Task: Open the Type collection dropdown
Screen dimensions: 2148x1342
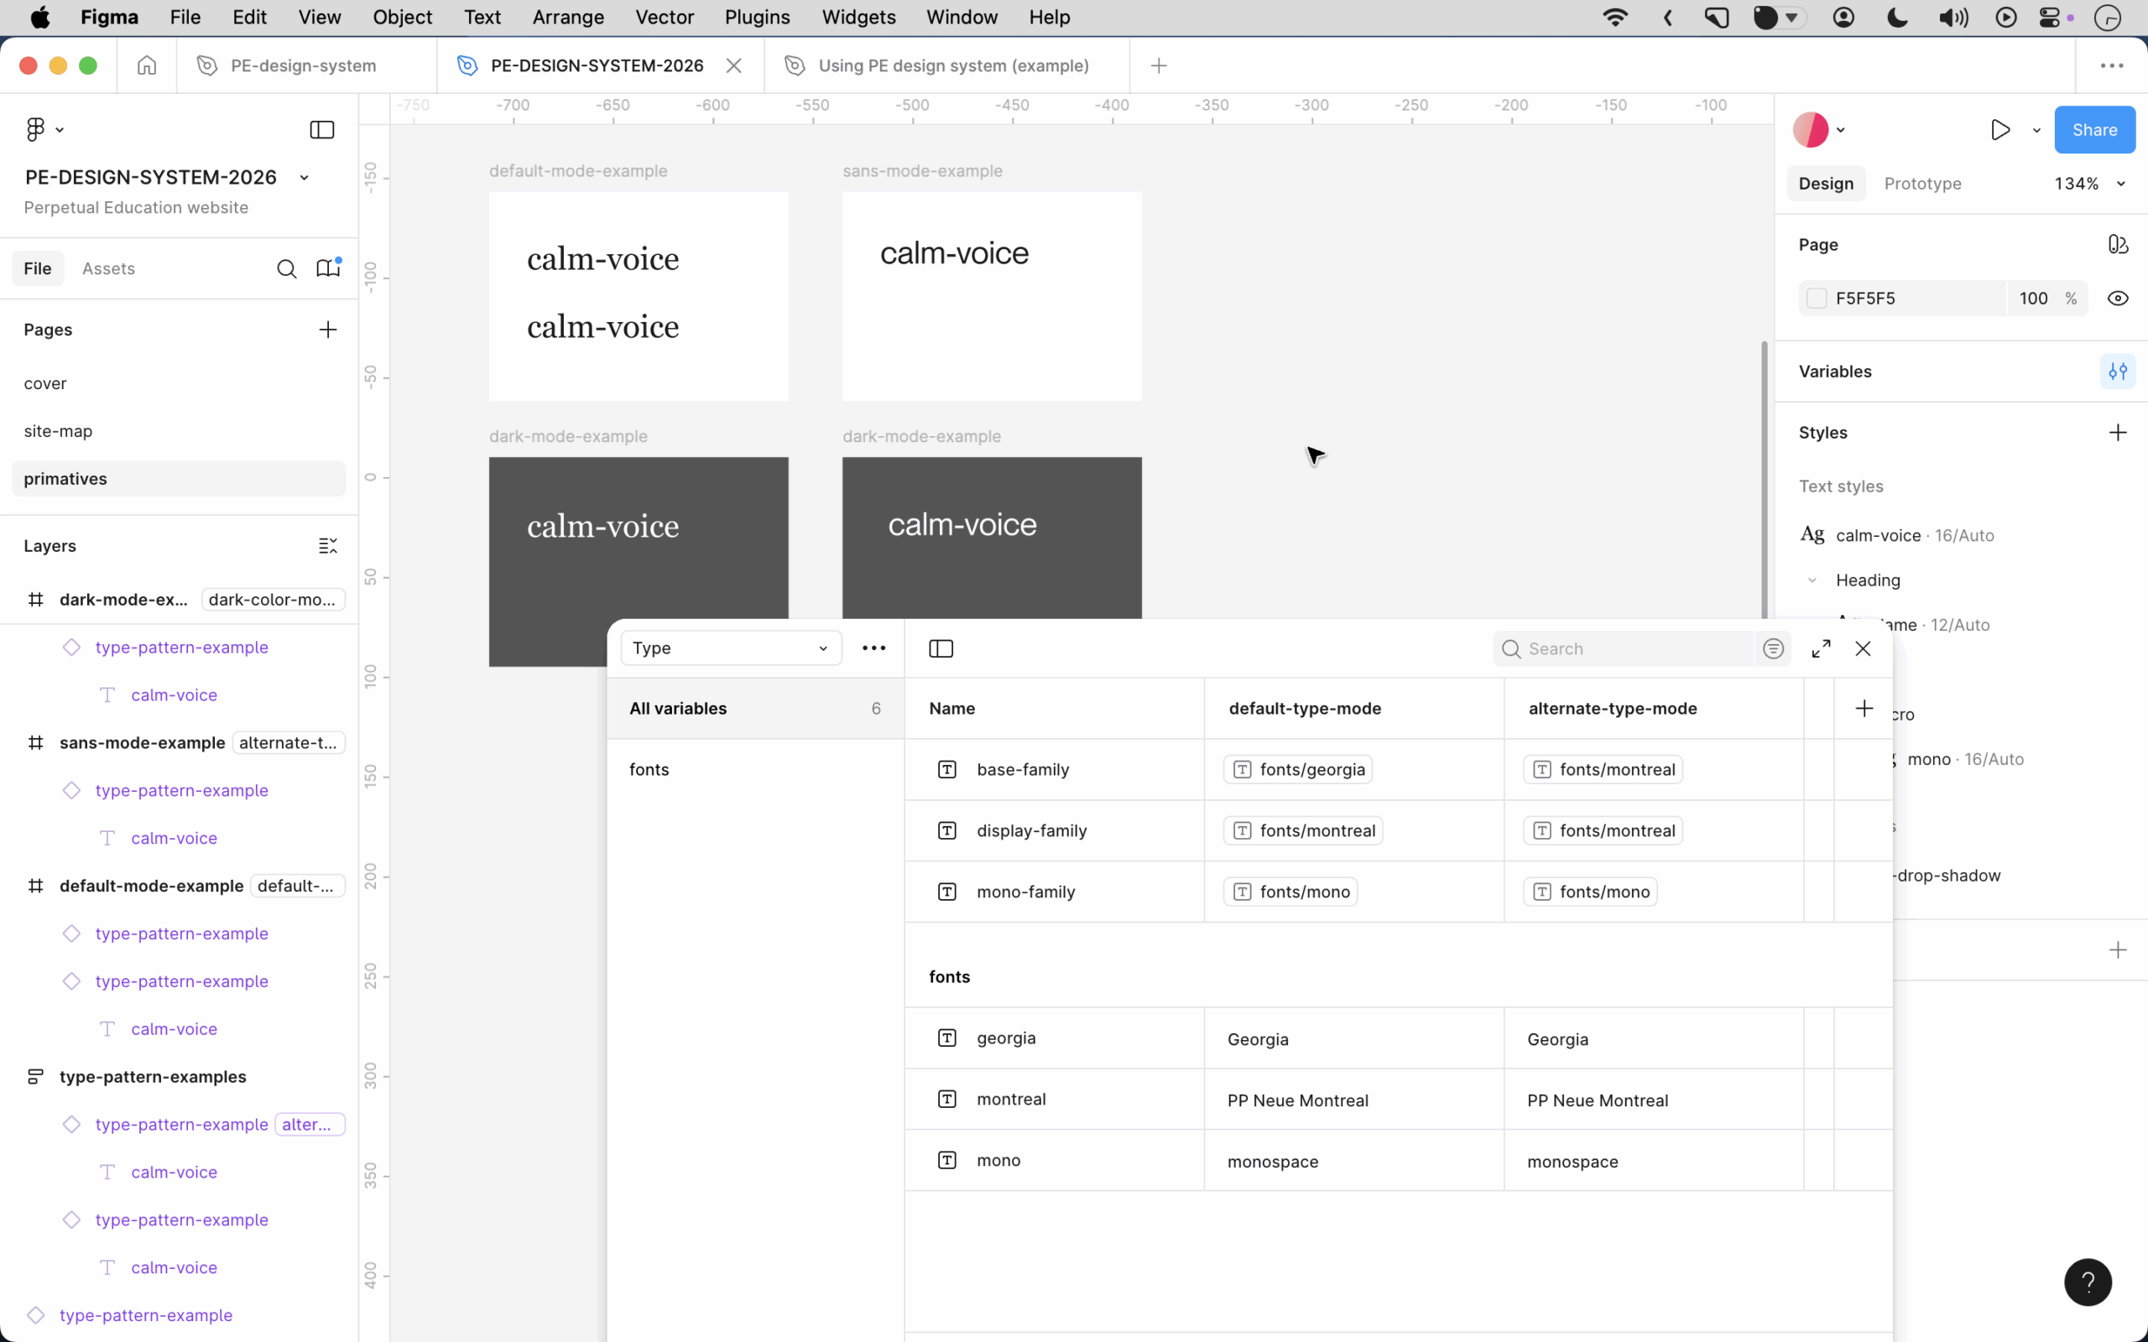Action: pyautogui.click(x=730, y=649)
